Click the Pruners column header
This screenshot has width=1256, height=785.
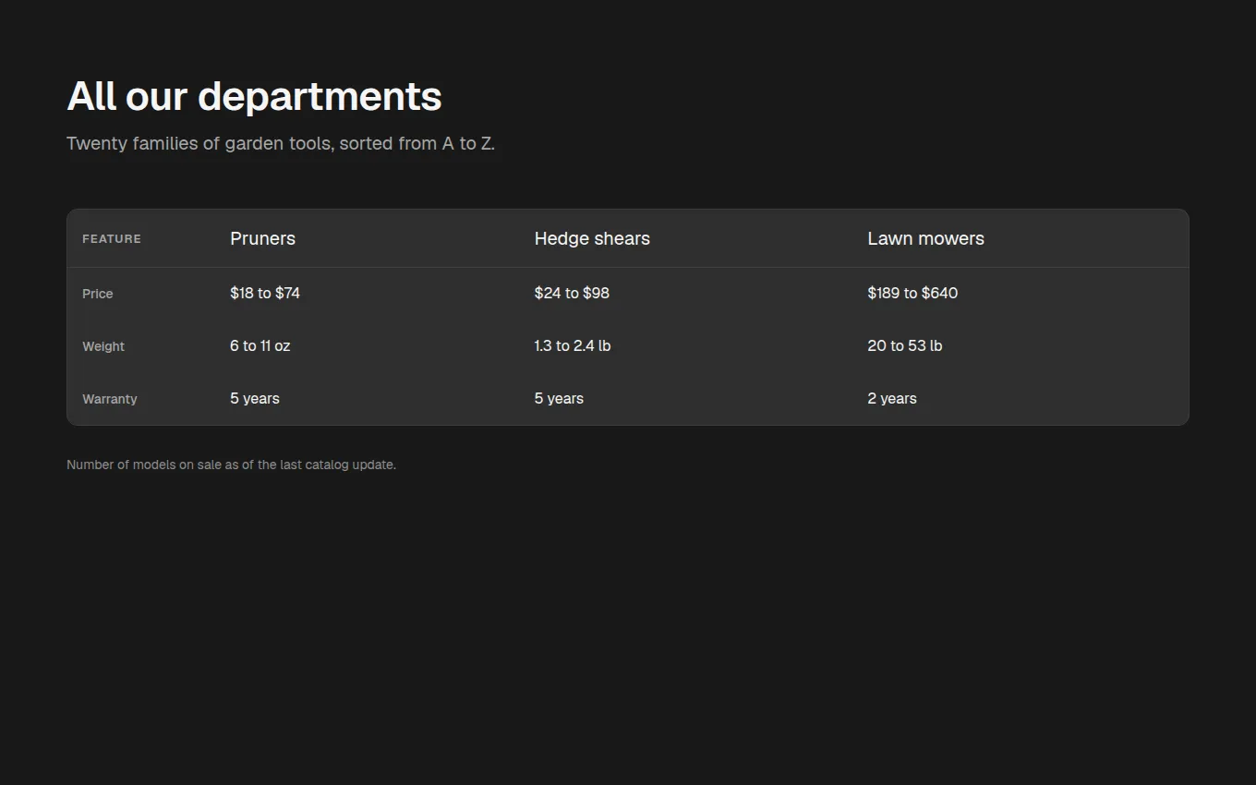[x=262, y=238]
